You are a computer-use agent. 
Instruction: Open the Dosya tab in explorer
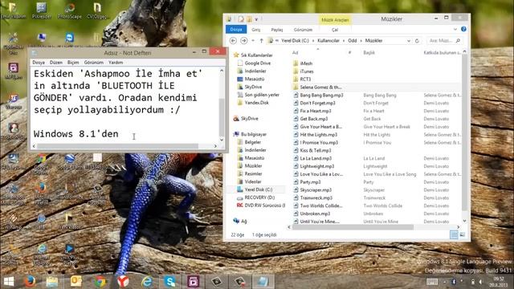(236, 30)
